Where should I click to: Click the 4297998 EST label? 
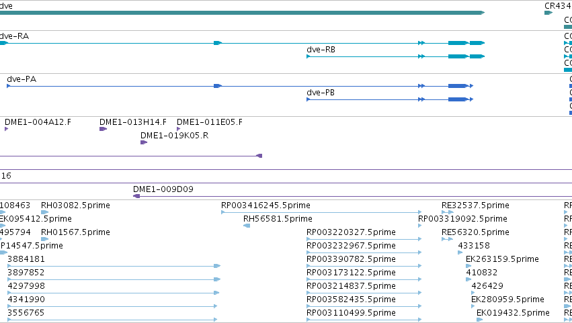26,286
